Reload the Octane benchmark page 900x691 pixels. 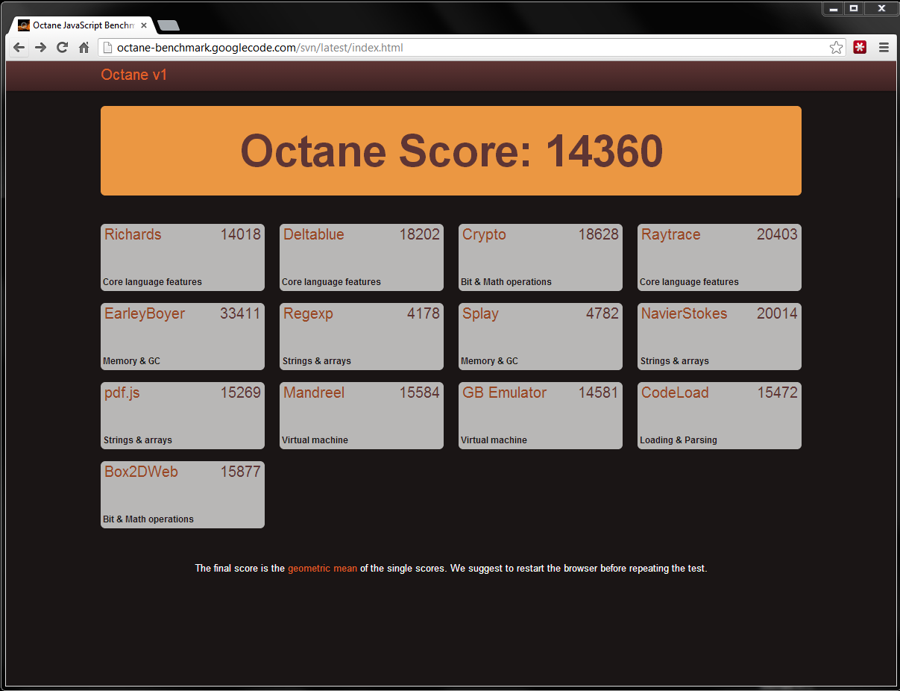pos(63,48)
